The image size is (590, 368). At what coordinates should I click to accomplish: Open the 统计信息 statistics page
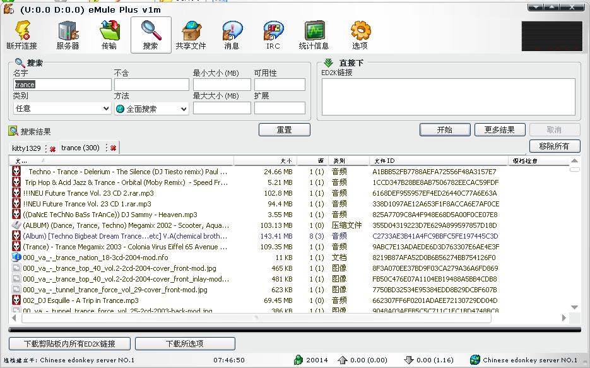coord(314,35)
